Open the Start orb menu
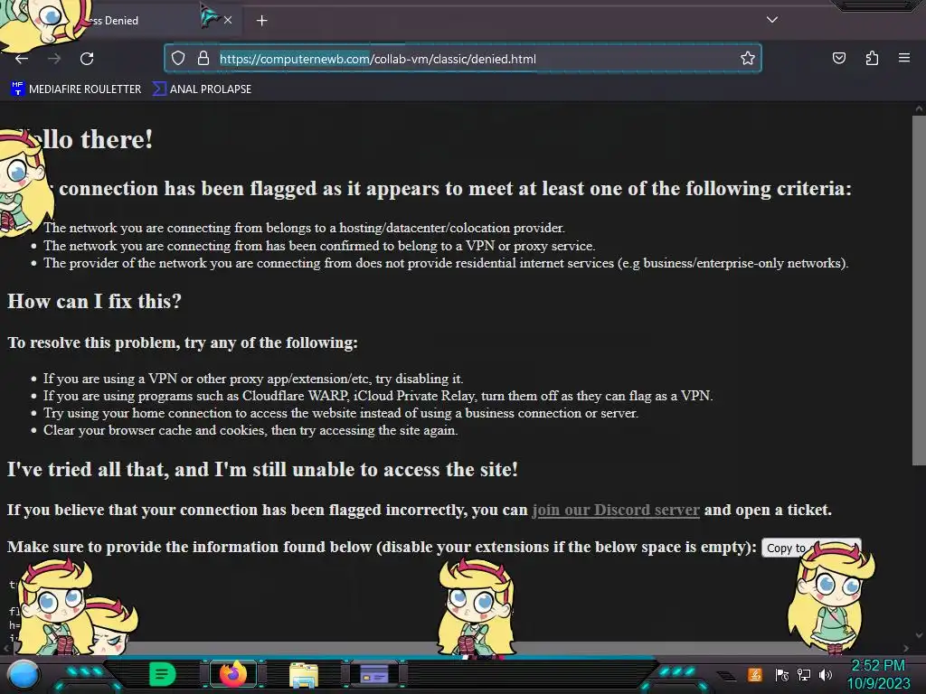The width and height of the screenshot is (926, 694). pyautogui.click(x=24, y=674)
